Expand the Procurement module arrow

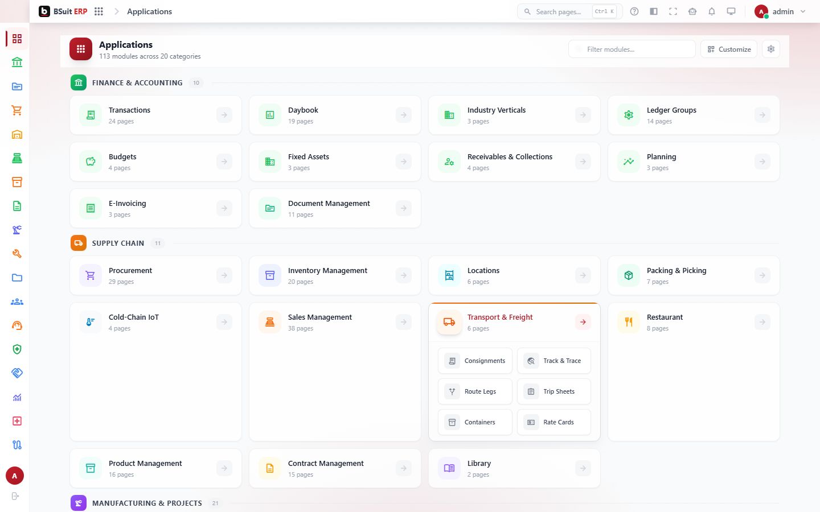(x=224, y=275)
